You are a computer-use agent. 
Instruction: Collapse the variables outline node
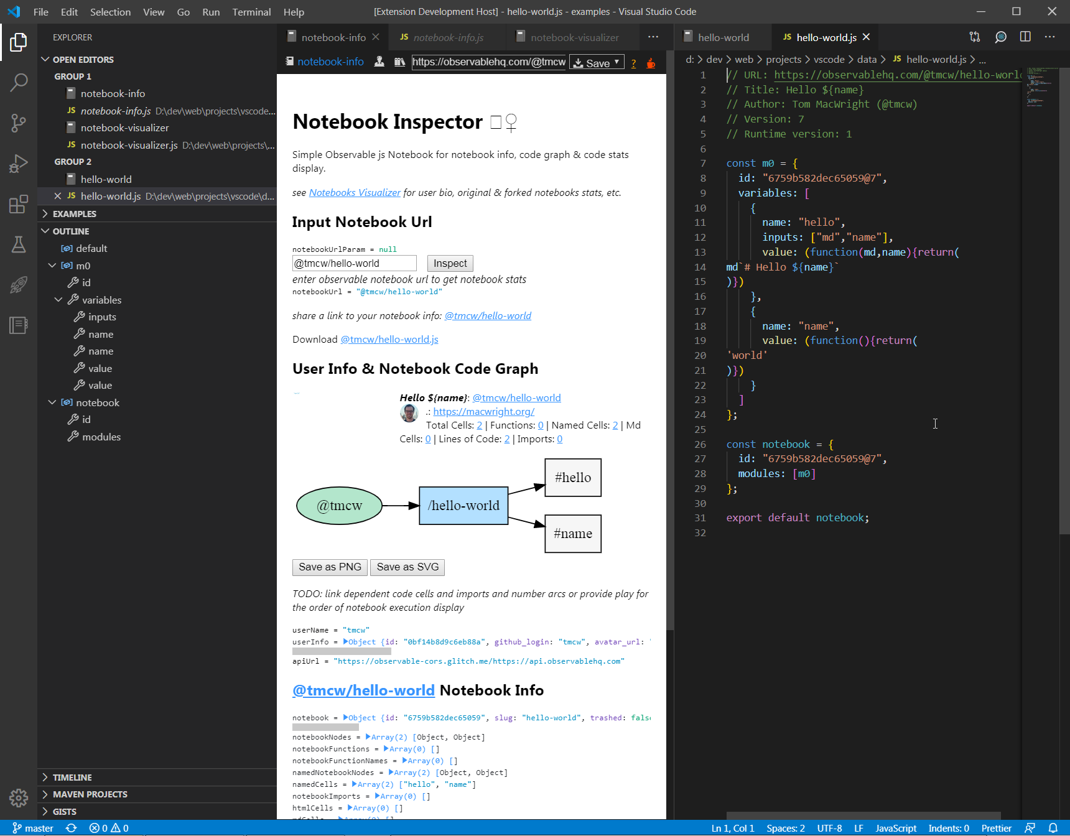point(58,300)
